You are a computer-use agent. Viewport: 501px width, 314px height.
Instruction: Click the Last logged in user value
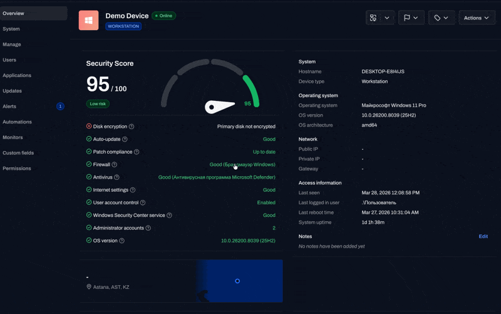point(379,202)
